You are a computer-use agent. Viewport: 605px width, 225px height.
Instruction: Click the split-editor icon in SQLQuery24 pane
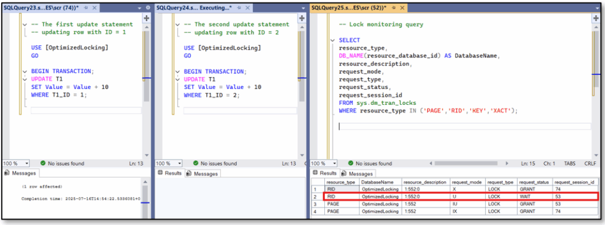point(302,18)
